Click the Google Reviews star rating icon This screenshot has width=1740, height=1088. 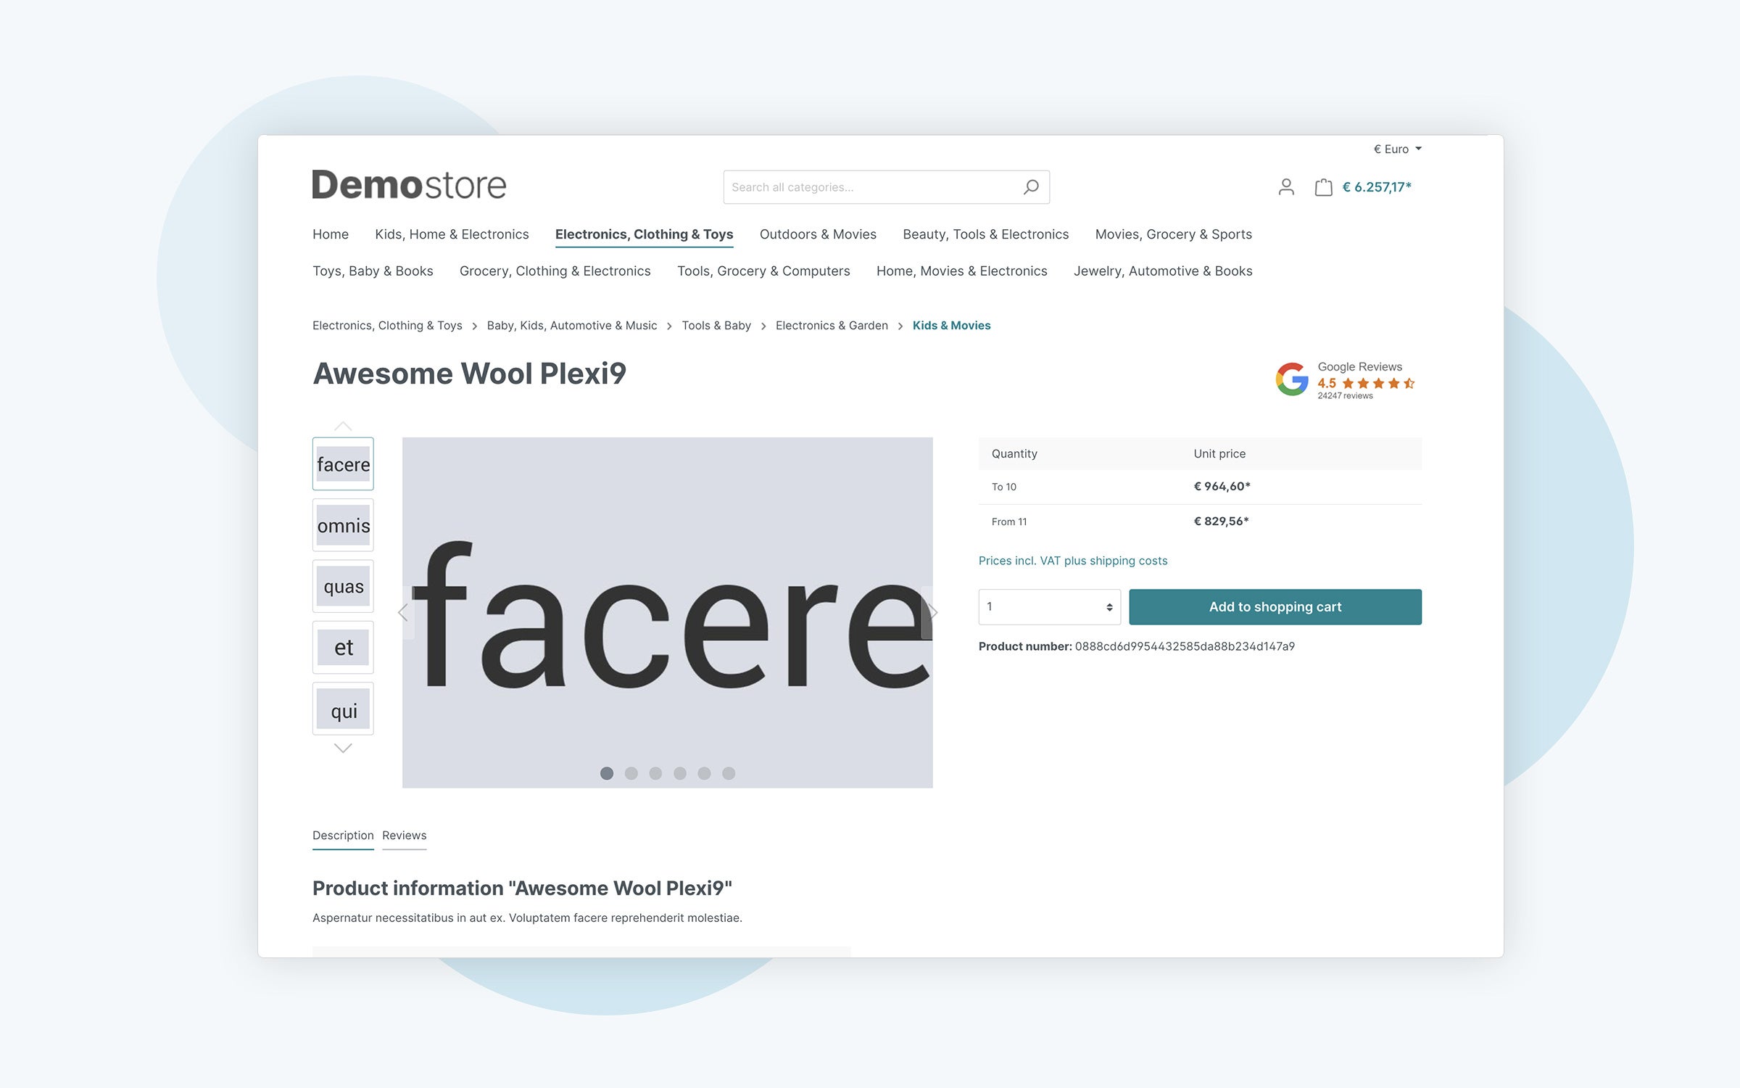click(1368, 382)
